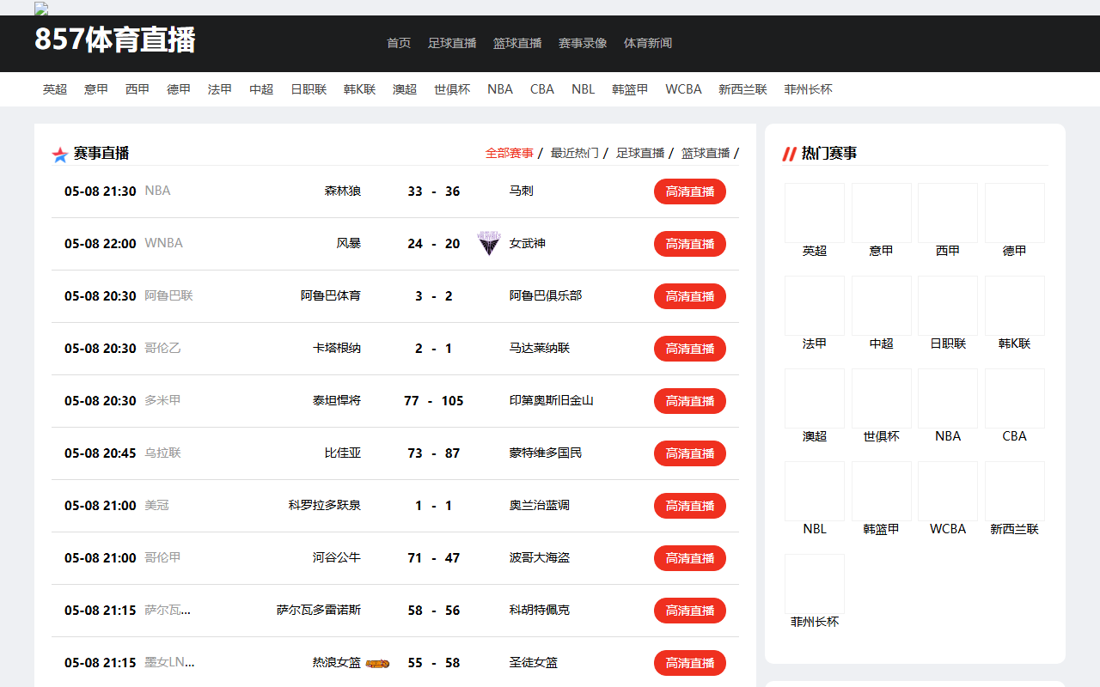Click 高清直播 for 比佳亚 vs 蒙特维多国民

[x=690, y=453]
